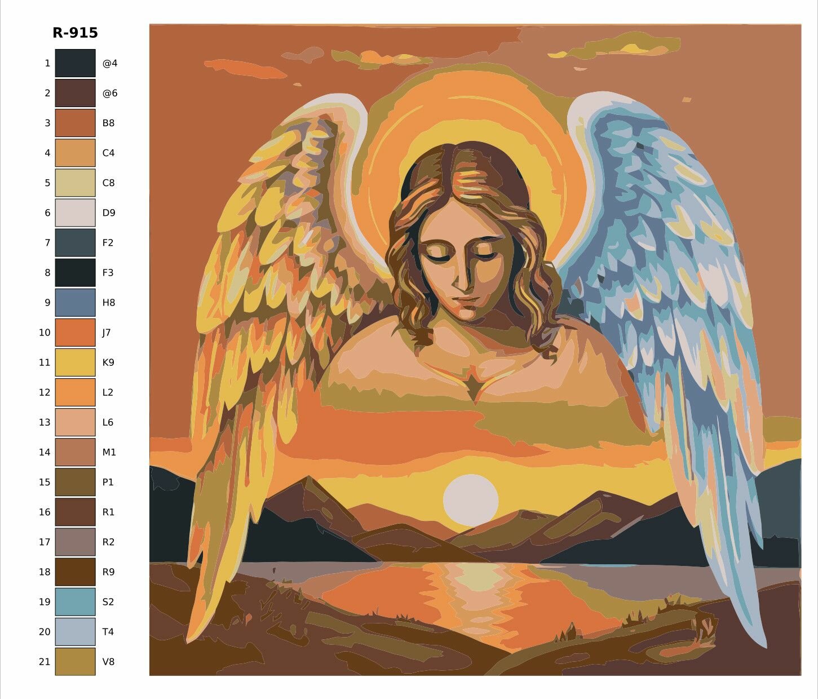Click the setting sun in the painting
Image resolution: width=818 pixels, height=699 pixels.
click(x=471, y=500)
